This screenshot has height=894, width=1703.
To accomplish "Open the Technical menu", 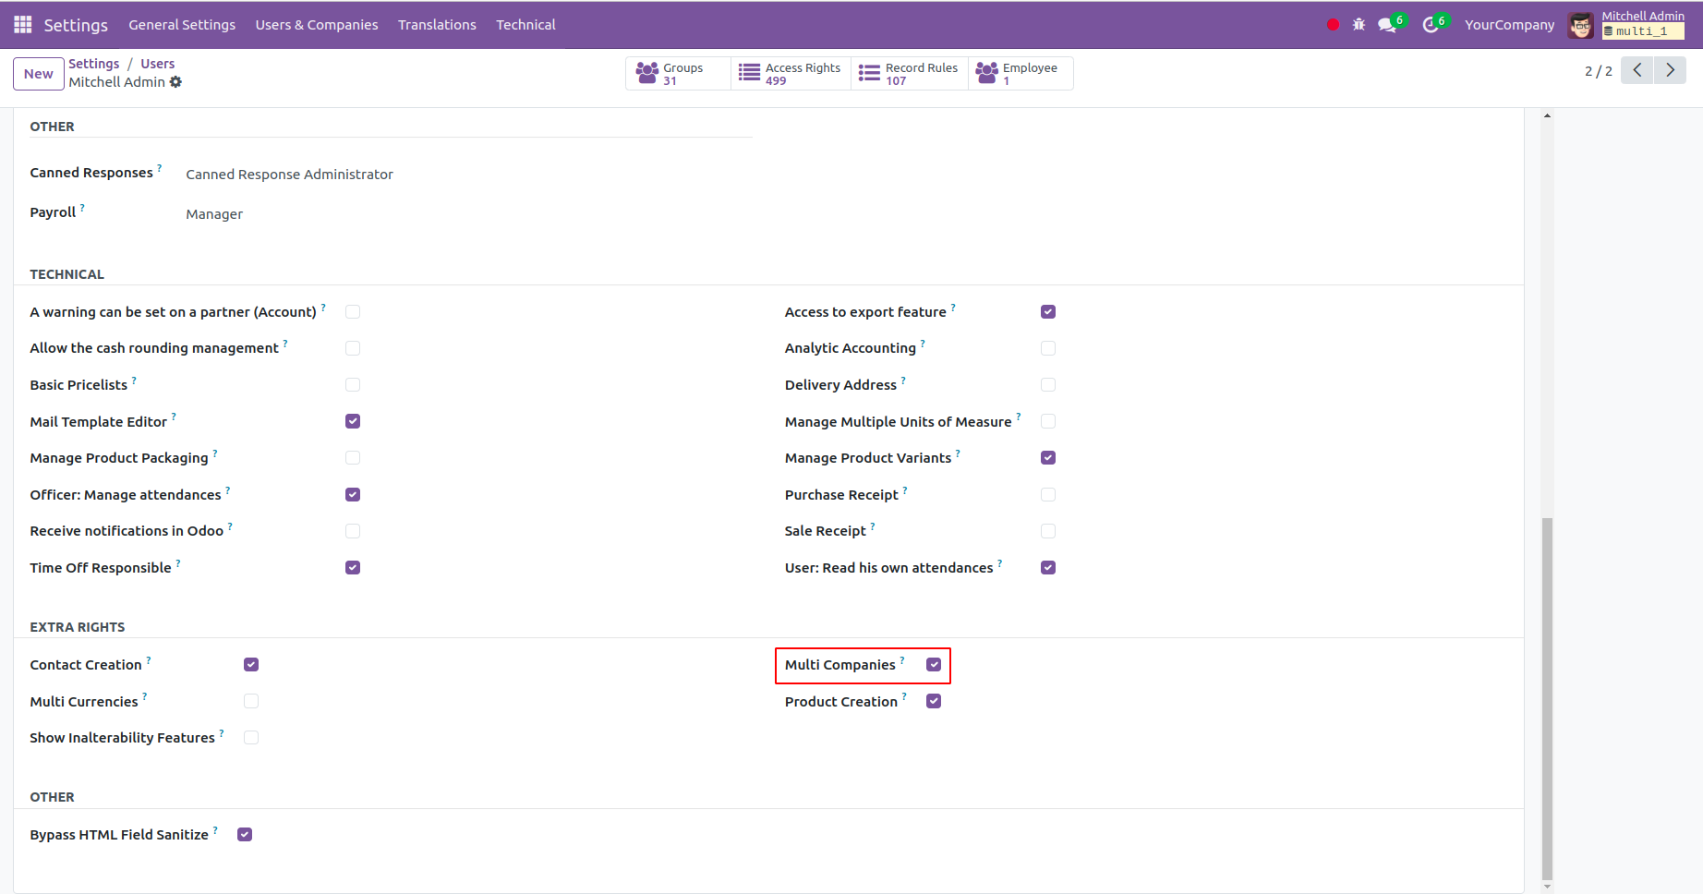I will click(525, 25).
